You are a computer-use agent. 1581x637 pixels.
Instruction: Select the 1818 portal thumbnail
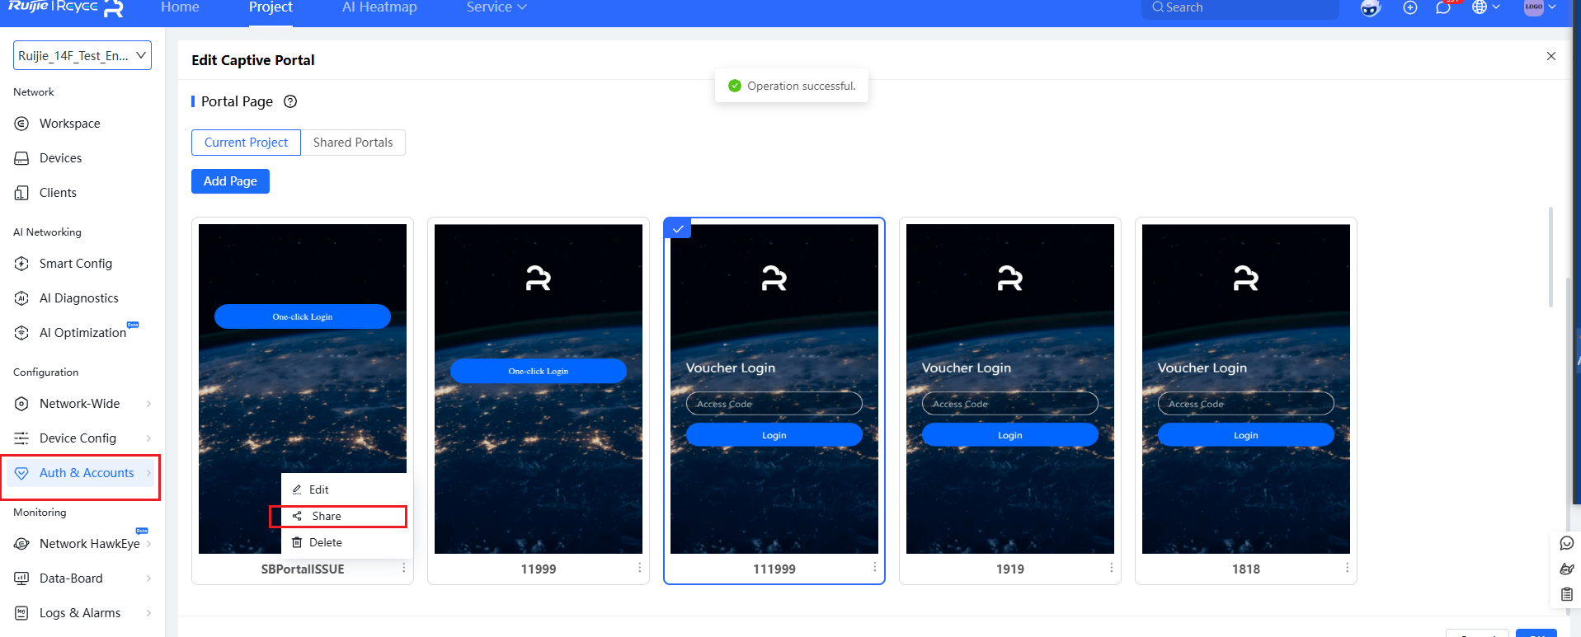point(1246,389)
